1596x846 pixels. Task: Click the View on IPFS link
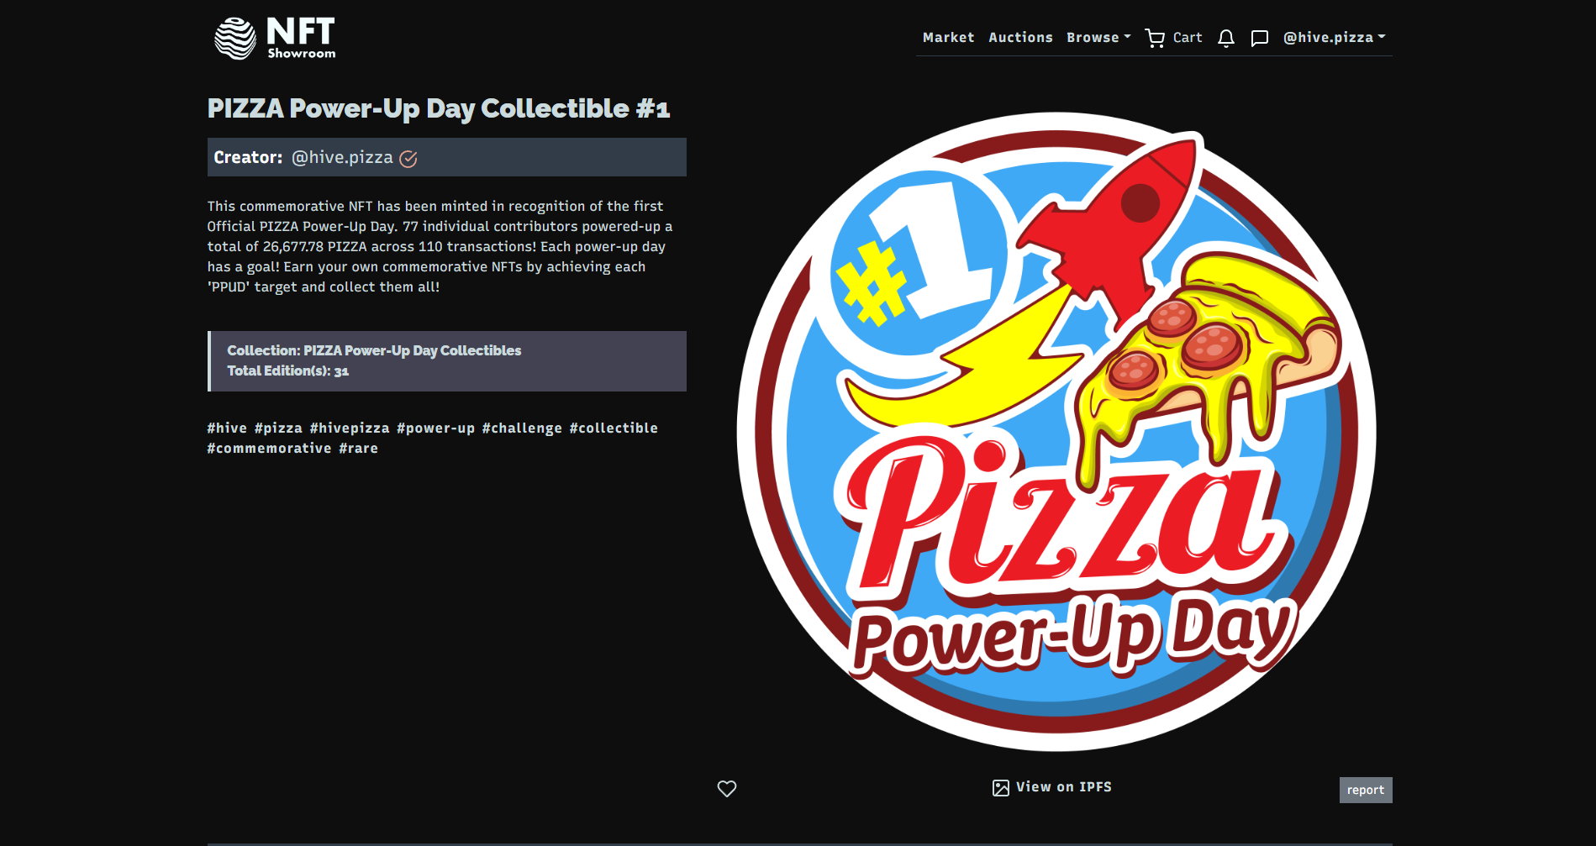pos(1063,787)
